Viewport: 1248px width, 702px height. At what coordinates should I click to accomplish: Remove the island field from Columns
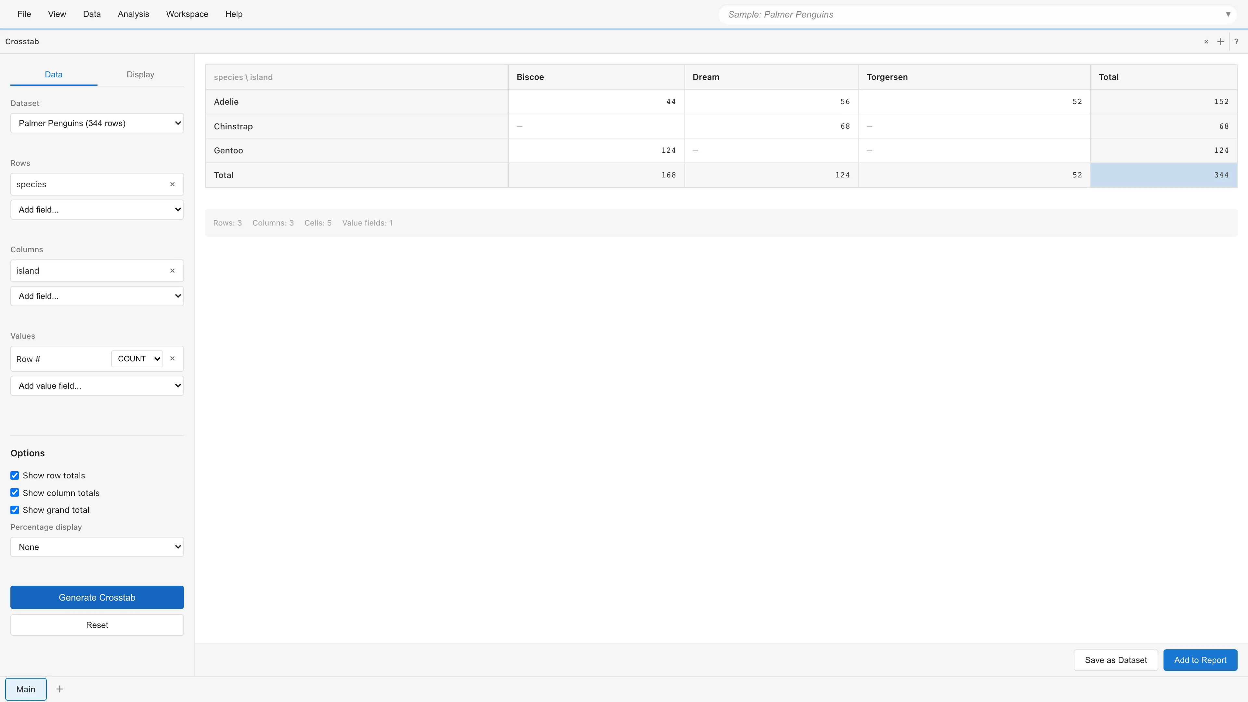coord(172,270)
